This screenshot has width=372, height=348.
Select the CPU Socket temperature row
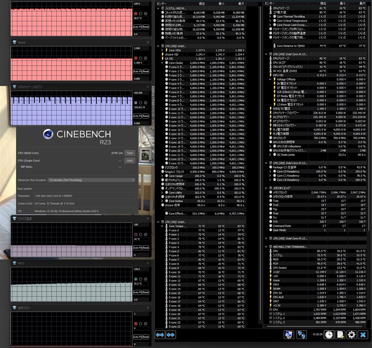point(315,268)
